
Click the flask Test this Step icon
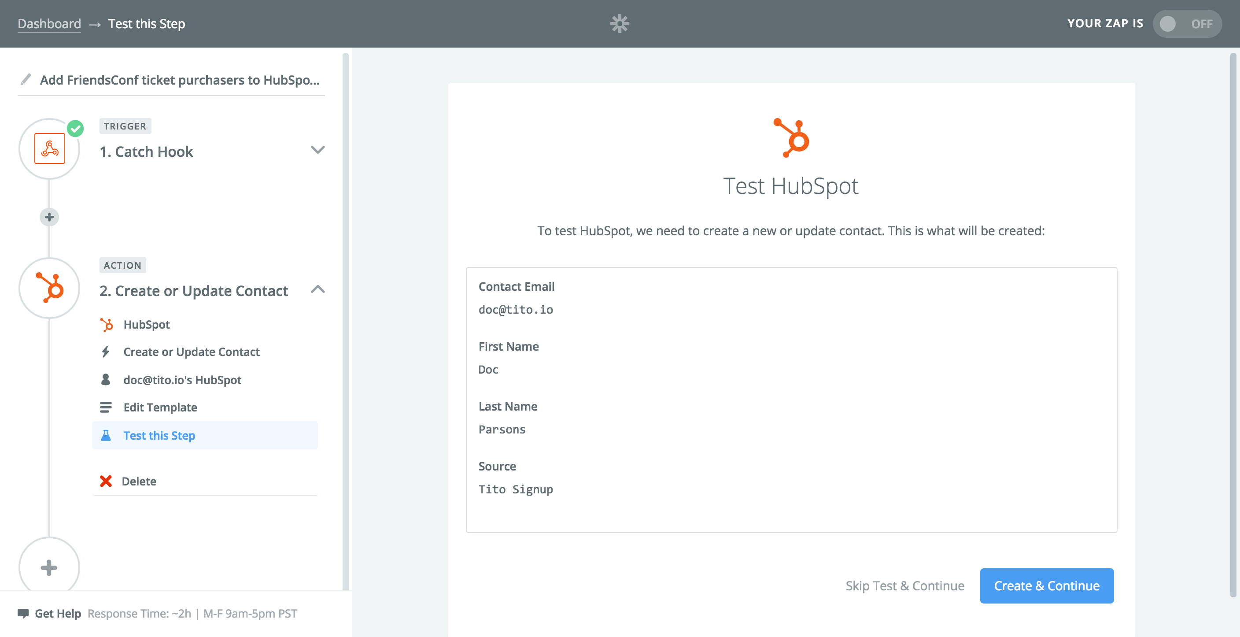click(x=105, y=435)
